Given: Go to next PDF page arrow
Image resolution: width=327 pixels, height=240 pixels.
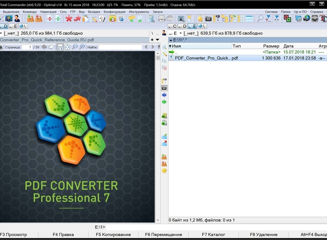Looking at the screenshot, I should coord(51,47).
